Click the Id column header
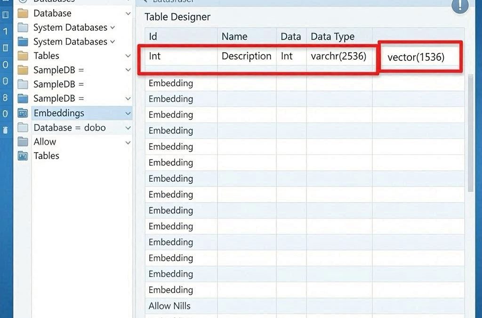 click(181, 36)
